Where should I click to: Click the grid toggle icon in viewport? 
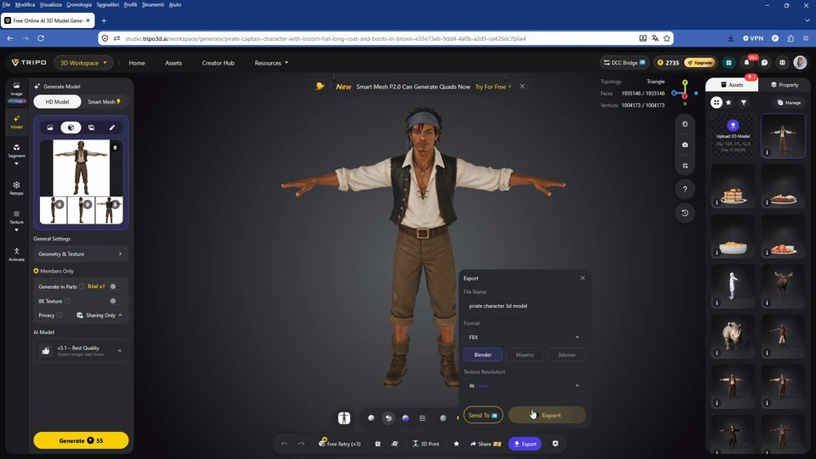tap(685, 166)
